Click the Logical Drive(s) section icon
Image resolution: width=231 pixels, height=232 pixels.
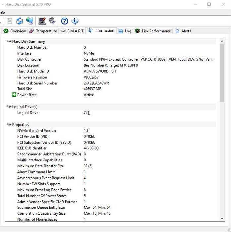tap(9, 106)
